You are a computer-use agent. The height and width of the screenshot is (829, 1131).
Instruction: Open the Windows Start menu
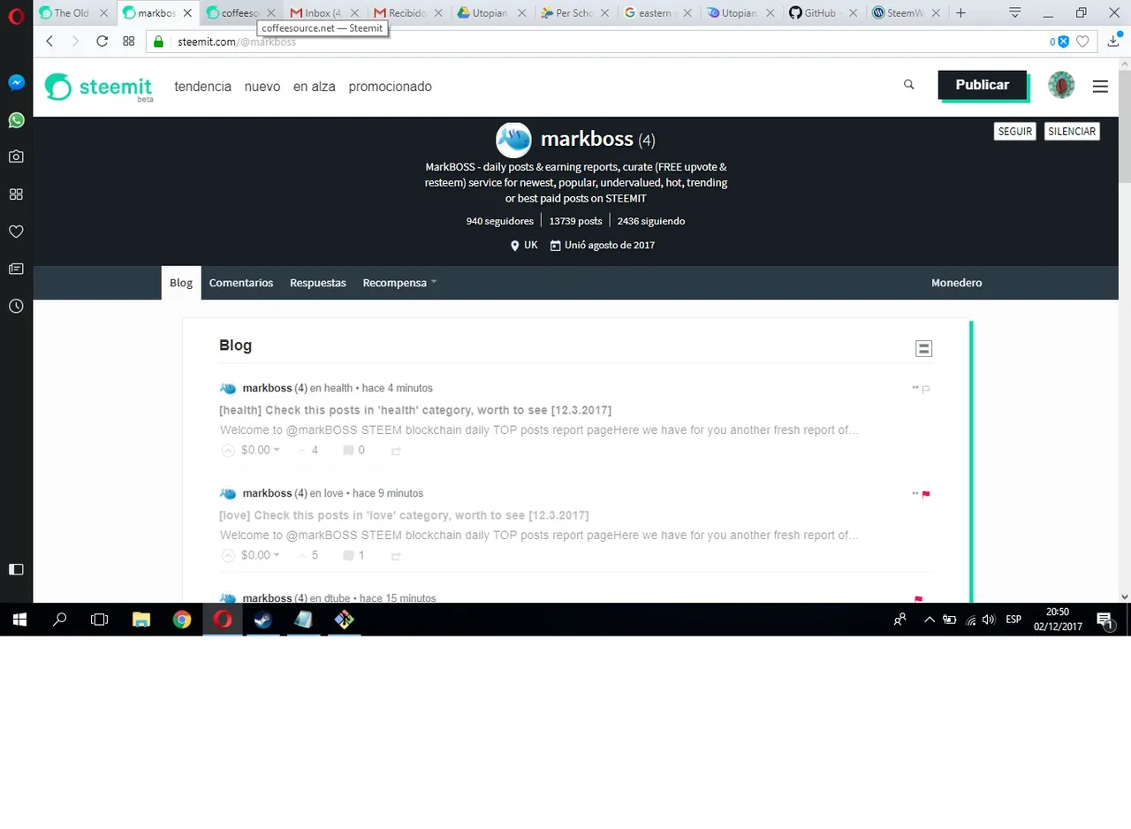coord(19,620)
